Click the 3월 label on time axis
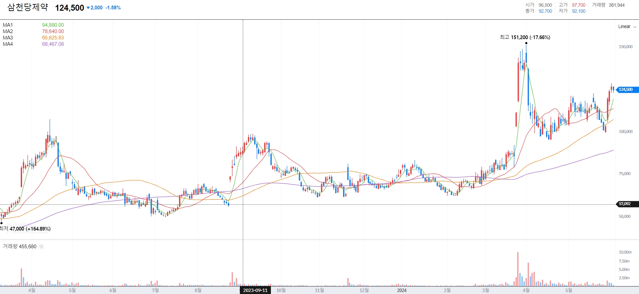This screenshot has width=639, height=294. tap(486, 290)
